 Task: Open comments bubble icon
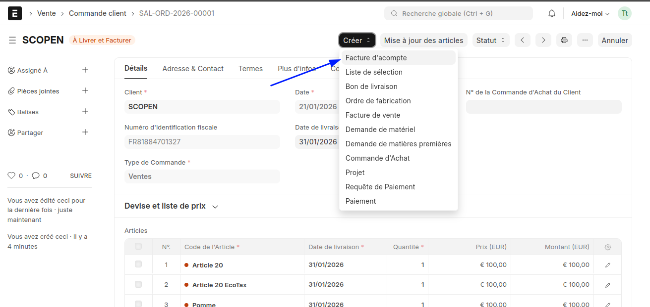(36, 175)
